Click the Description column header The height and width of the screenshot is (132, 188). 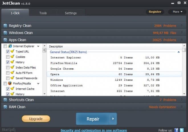coord(115,46)
